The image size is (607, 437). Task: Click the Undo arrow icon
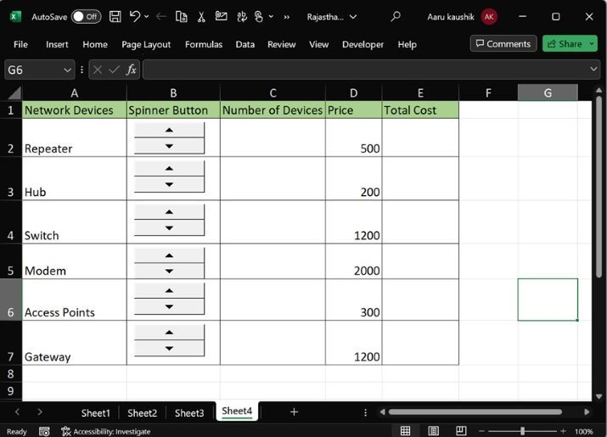coord(135,17)
